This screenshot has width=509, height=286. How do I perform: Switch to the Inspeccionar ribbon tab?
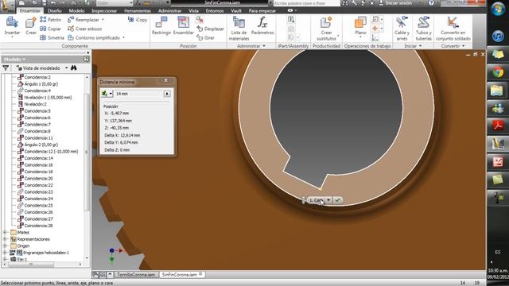104,10
